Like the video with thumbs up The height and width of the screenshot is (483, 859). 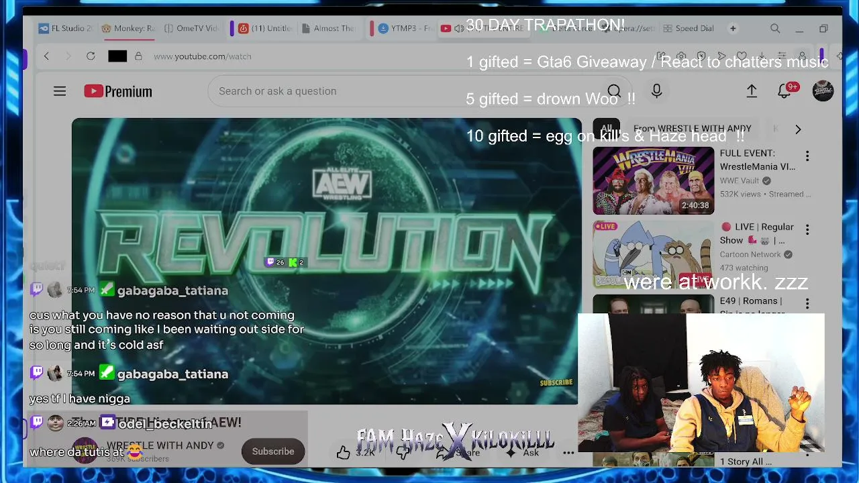(x=344, y=453)
